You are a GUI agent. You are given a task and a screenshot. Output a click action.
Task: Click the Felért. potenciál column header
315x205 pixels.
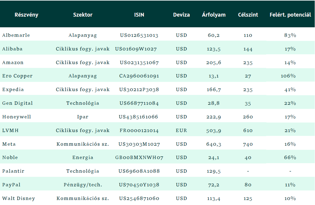(x=290, y=15)
